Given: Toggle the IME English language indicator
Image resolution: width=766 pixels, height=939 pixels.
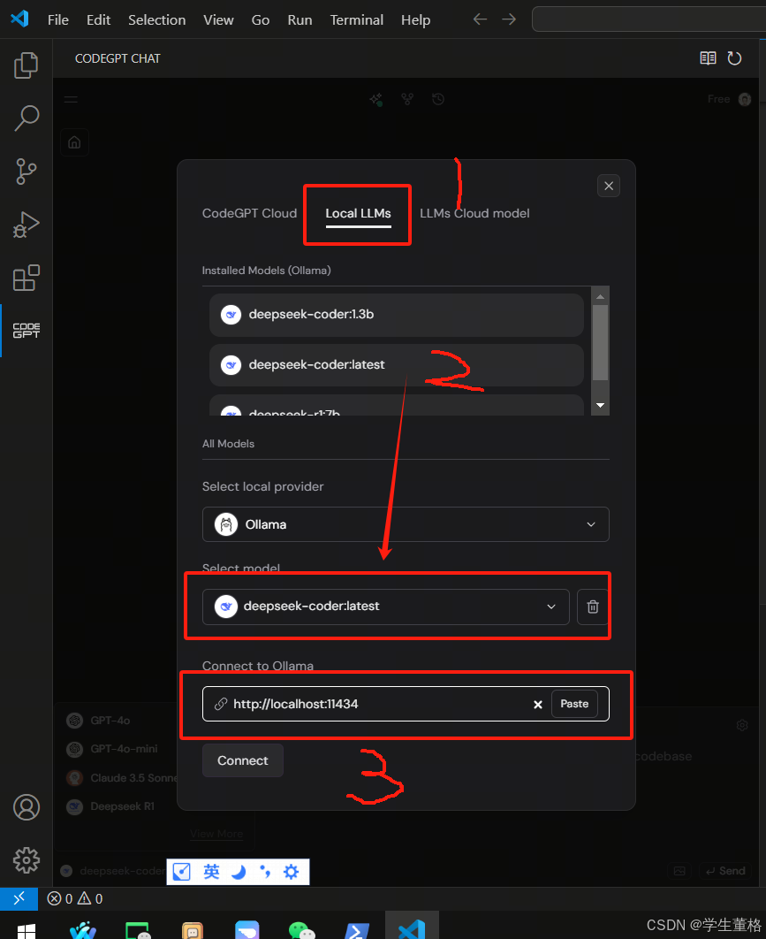Looking at the screenshot, I should coord(211,872).
